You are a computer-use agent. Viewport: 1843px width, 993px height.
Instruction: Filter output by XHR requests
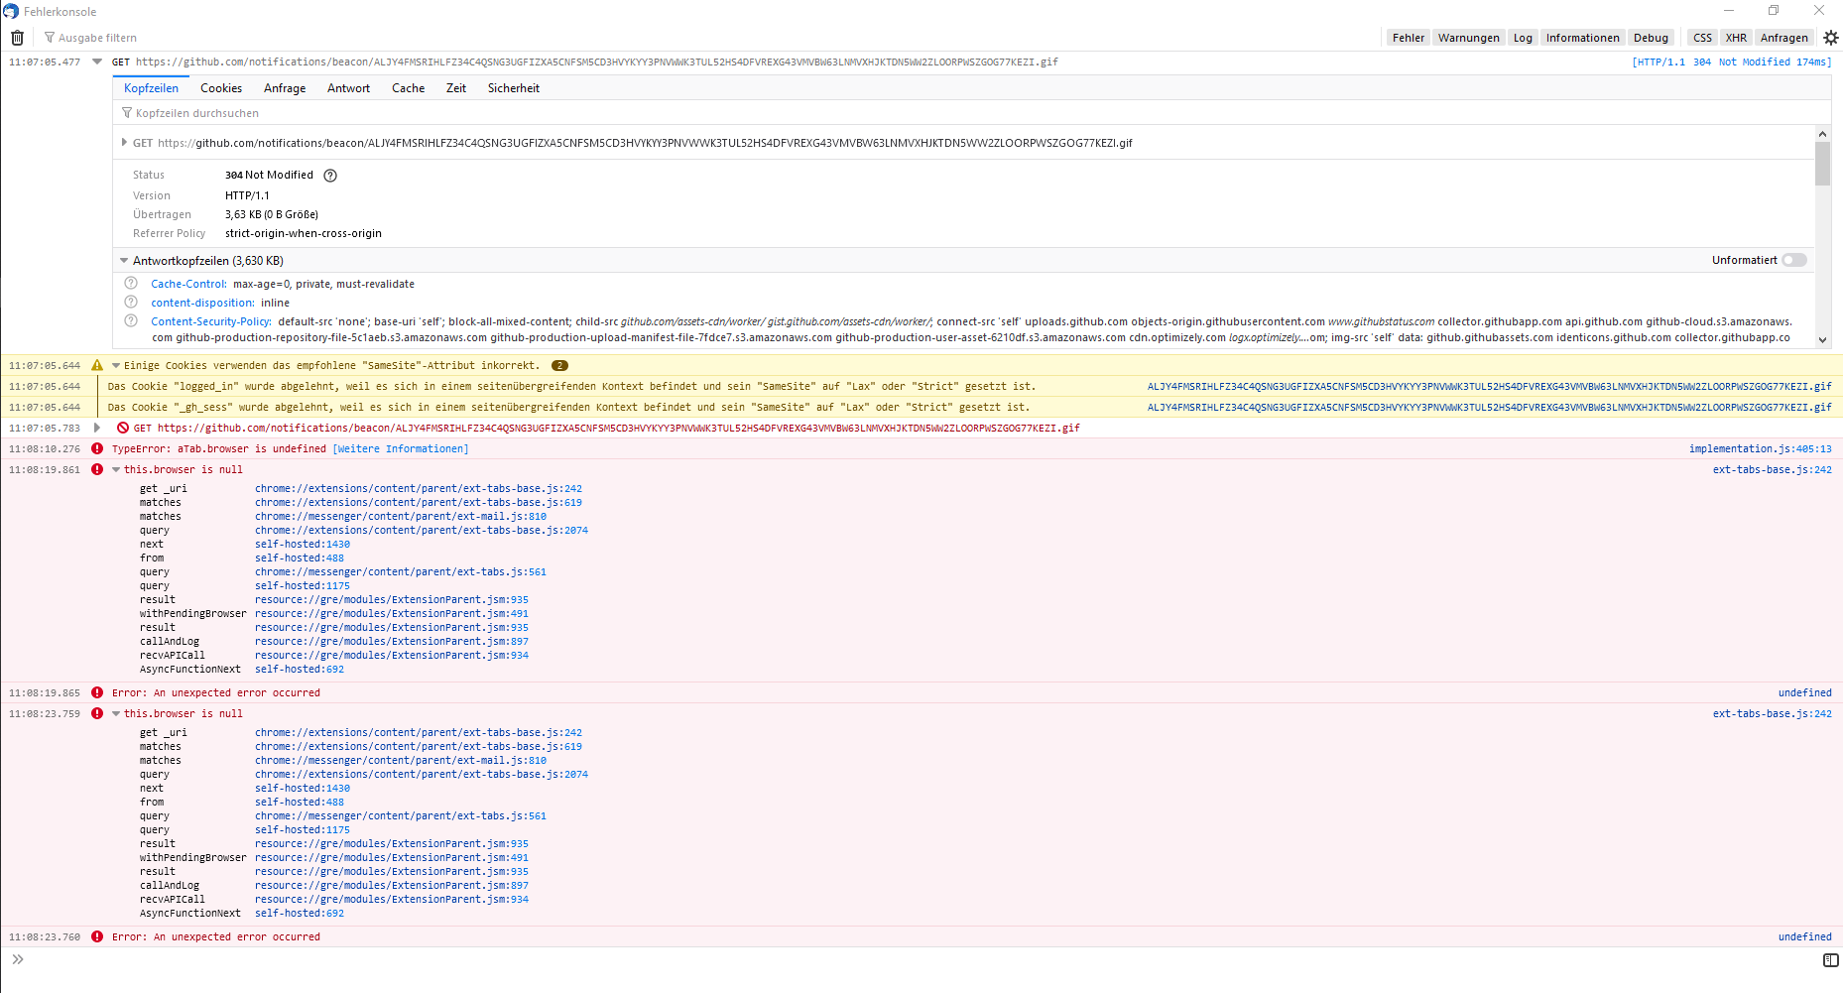point(1736,37)
